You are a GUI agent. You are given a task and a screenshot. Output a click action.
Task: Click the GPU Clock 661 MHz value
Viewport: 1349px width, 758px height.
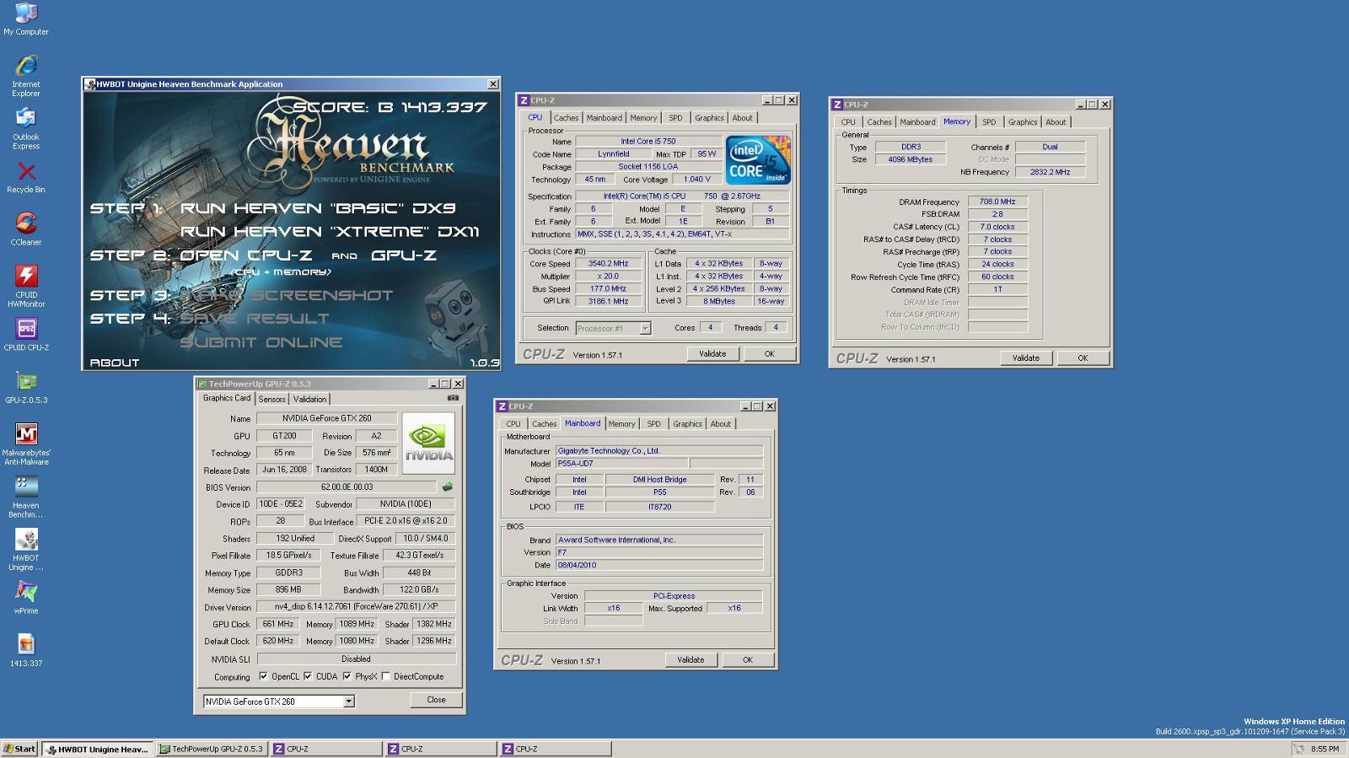277,625
